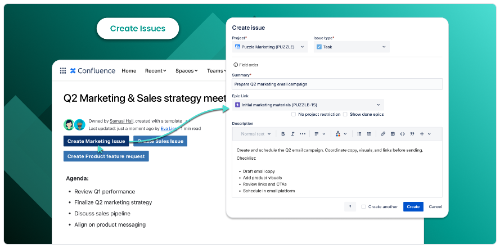Click the 'Checklist:' line in description

click(246, 158)
